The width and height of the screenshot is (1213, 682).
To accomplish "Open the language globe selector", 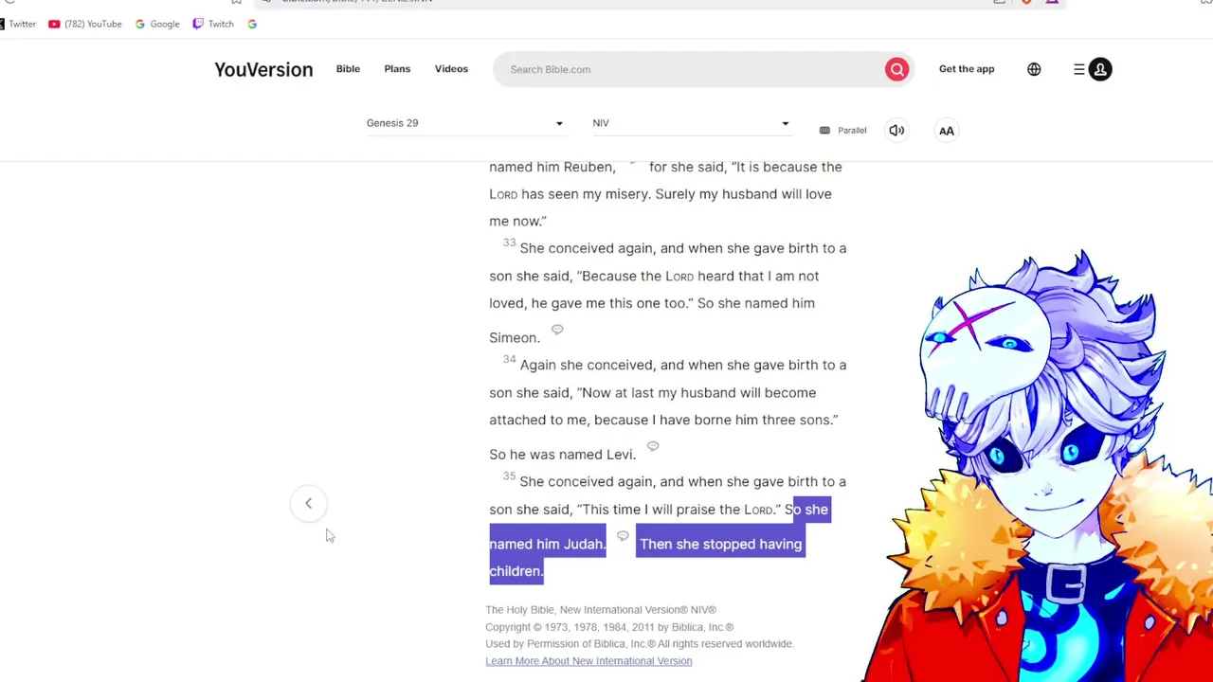I will (1034, 69).
